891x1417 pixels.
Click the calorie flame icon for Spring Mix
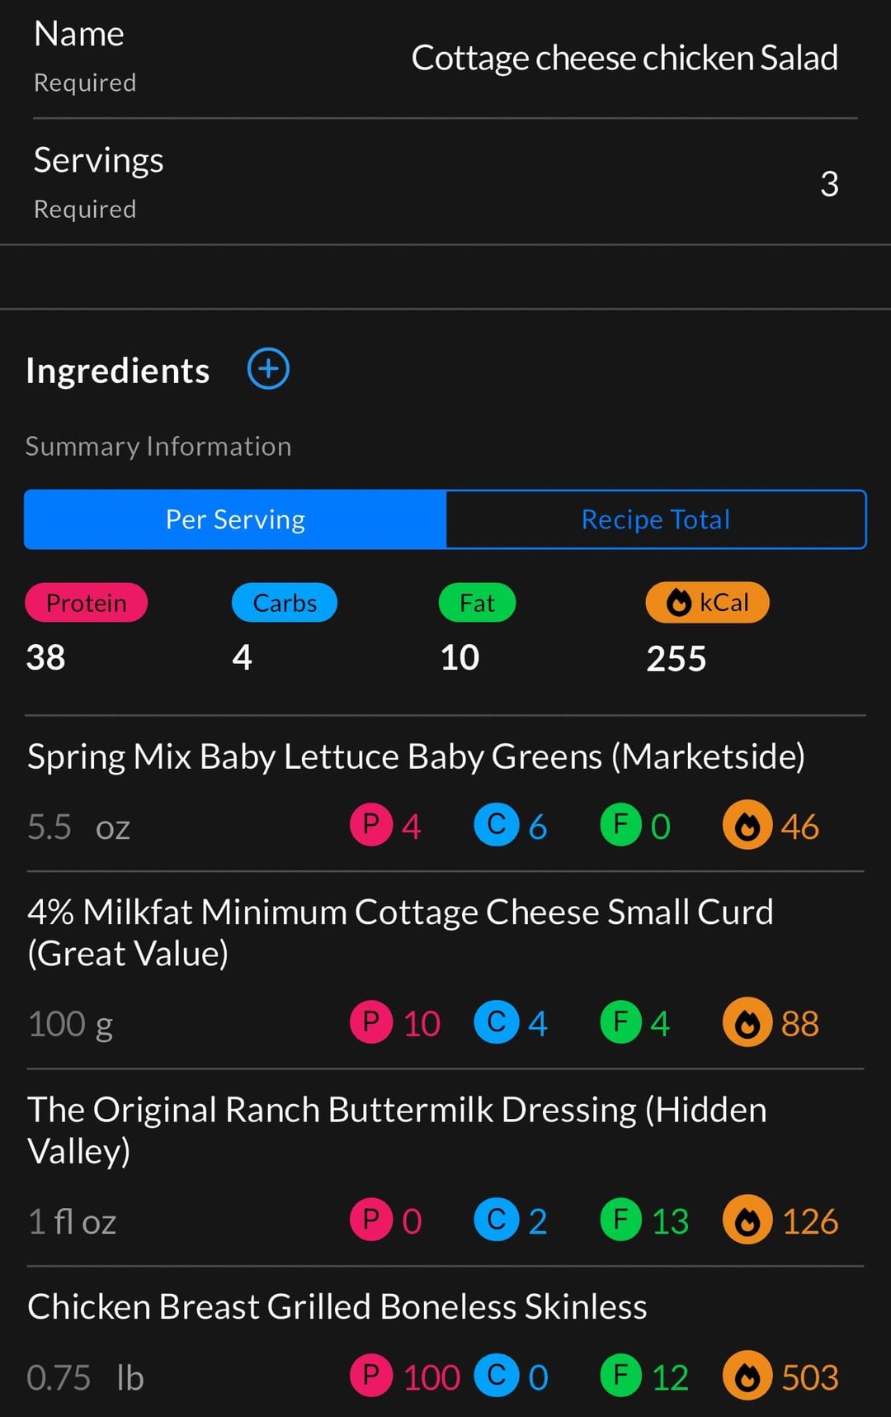747,825
